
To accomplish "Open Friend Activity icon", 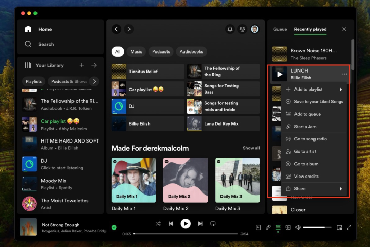I will [x=243, y=29].
